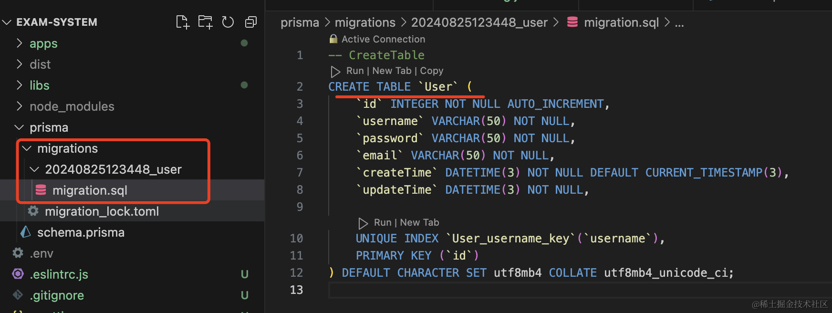This screenshot has height=313, width=832.
Task: Click the migrations breadcrumb segment
Action: tap(365, 22)
